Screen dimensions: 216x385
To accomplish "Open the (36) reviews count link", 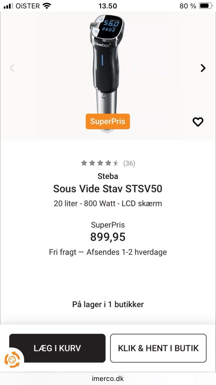I will (129, 163).
